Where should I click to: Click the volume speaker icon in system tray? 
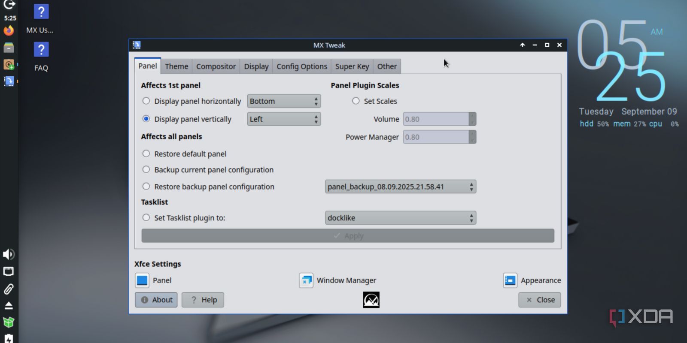(9, 254)
